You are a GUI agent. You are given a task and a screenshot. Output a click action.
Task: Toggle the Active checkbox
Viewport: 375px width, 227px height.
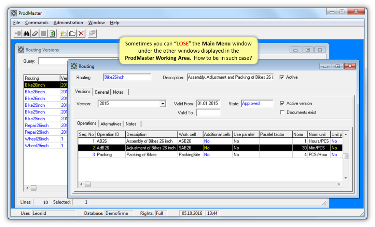point(282,77)
